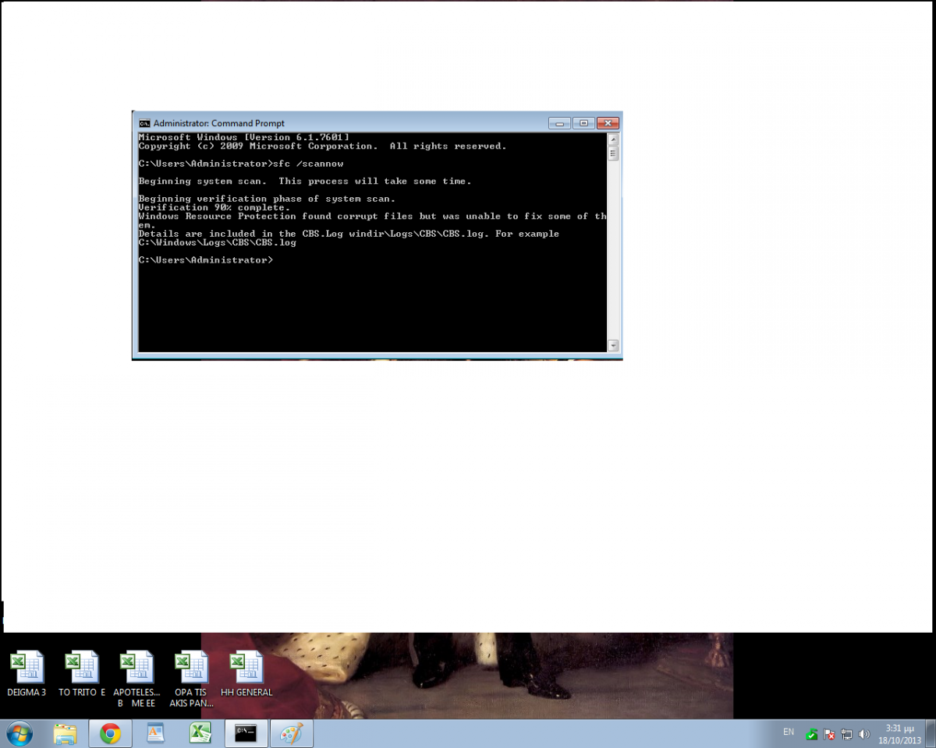Viewport: 936px width, 748px height.
Task: Click scroll-up arrow in Command Prompt
Action: pyautogui.click(x=613, y=139)
